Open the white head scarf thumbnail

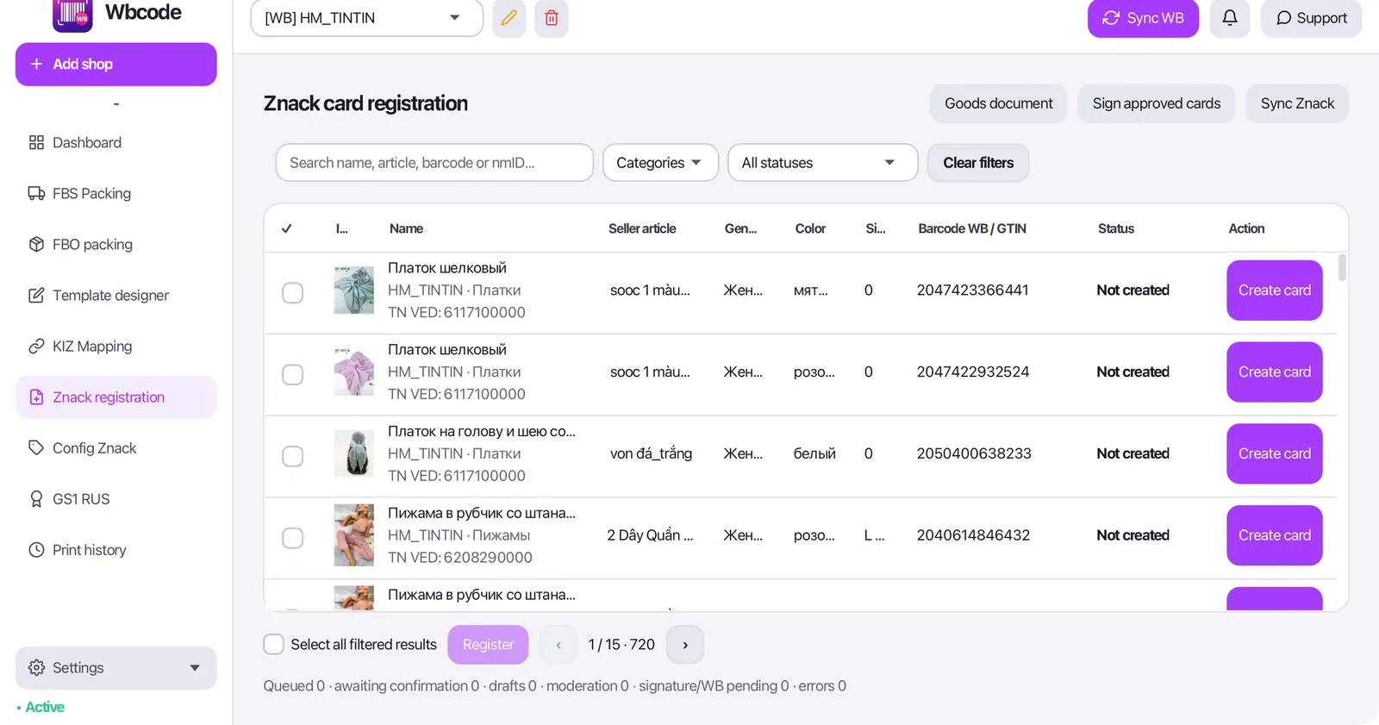tap(354, 453)
